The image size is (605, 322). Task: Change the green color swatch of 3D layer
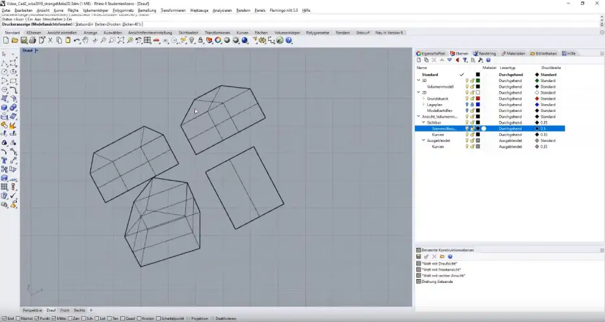pos(477,81)
